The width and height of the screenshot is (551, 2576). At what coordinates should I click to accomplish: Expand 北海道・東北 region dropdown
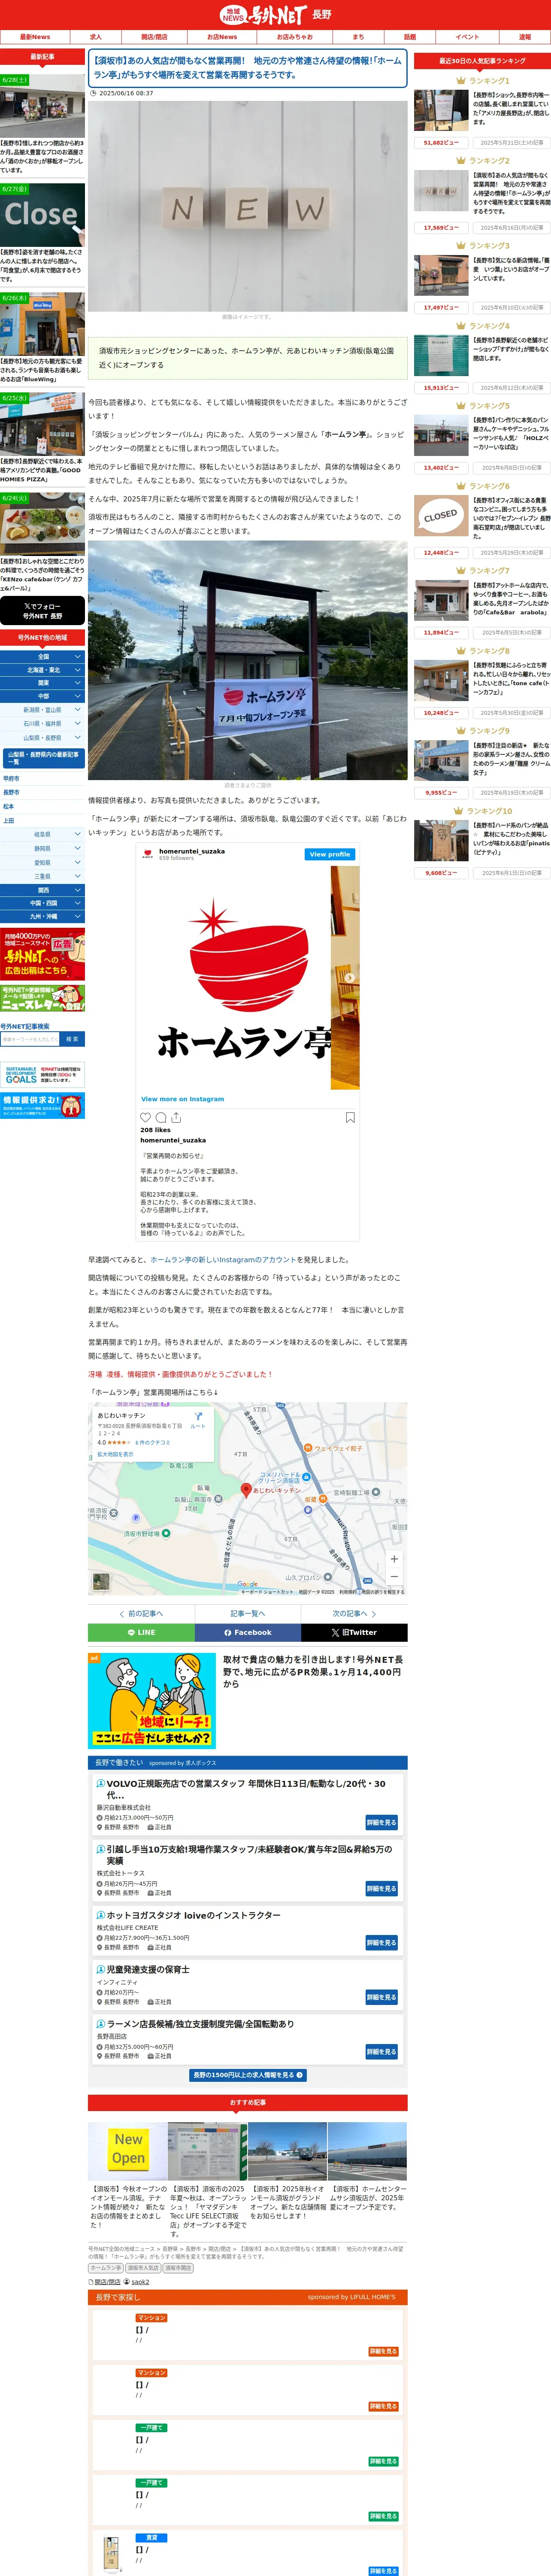pyautogui.click(x=43, y=670)
